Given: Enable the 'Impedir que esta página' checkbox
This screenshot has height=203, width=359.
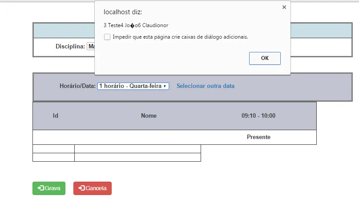Looking at the screenshot, I should pos(107,37).
